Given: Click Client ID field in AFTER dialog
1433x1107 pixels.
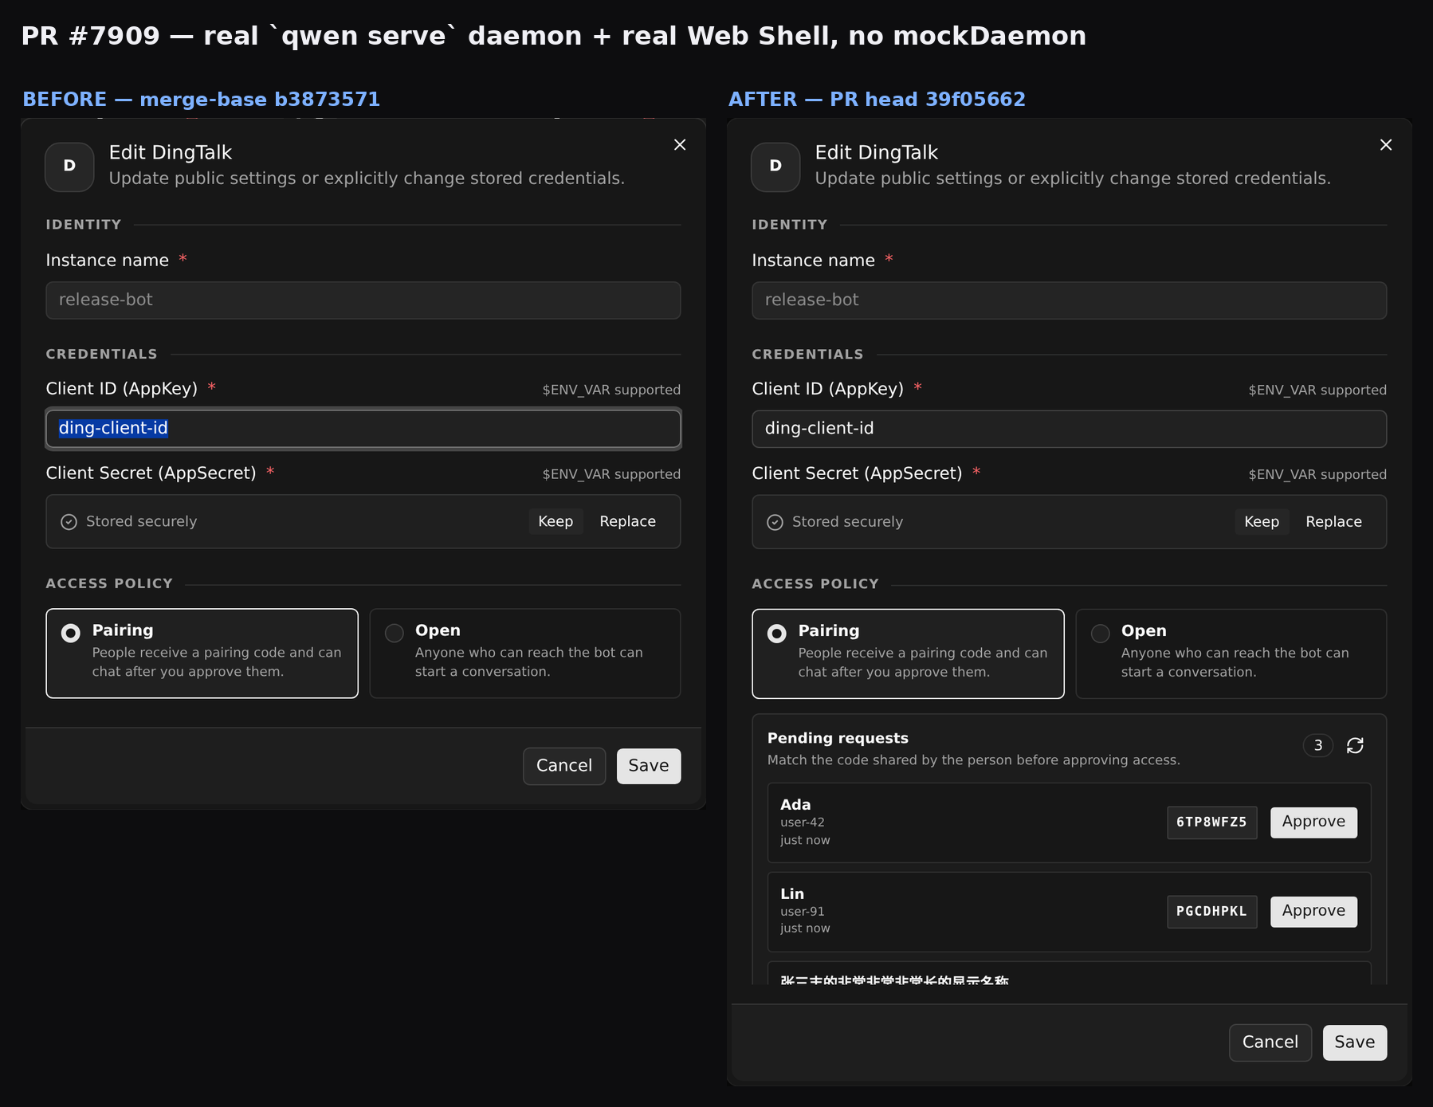Looking at the screenshot, I should pyautogui.click(x=1069, y=429).
